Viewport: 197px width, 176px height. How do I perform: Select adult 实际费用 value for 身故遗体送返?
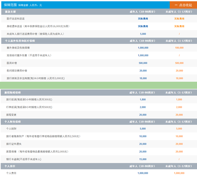pos(143,26)
